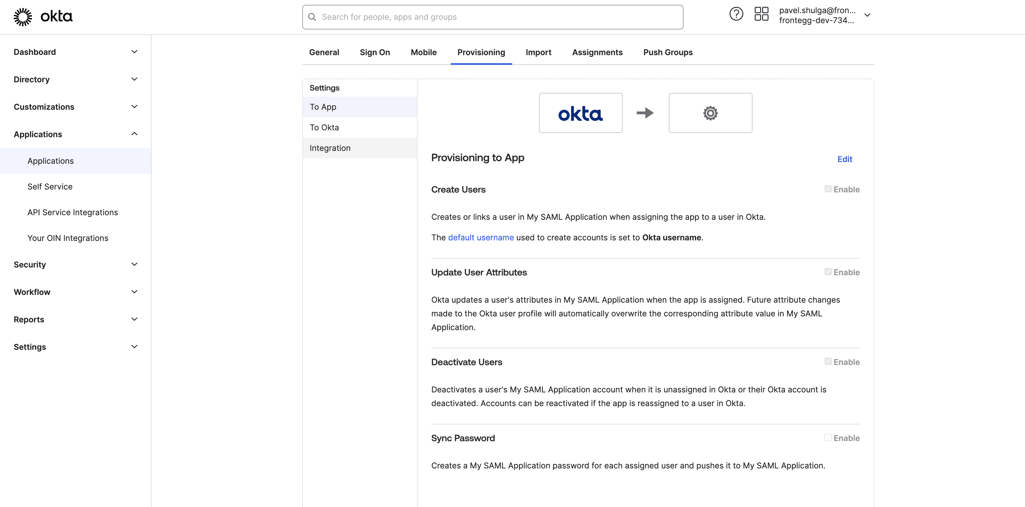The image size is (1025, 507).
Task: Toggle the Create Users Enable checkbox
Action: (x=828, y=189)
